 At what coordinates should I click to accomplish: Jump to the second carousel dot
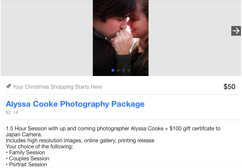pyautogui.click(x=118, y=70)
